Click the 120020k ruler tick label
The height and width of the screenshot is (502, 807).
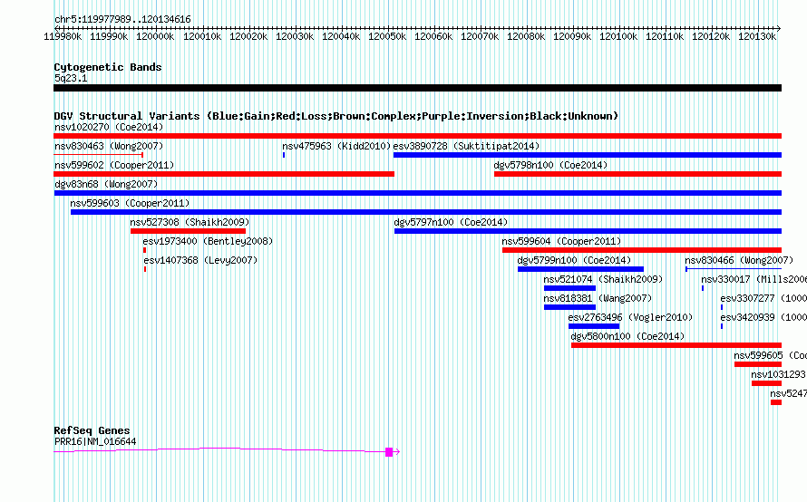click(248, 37)
